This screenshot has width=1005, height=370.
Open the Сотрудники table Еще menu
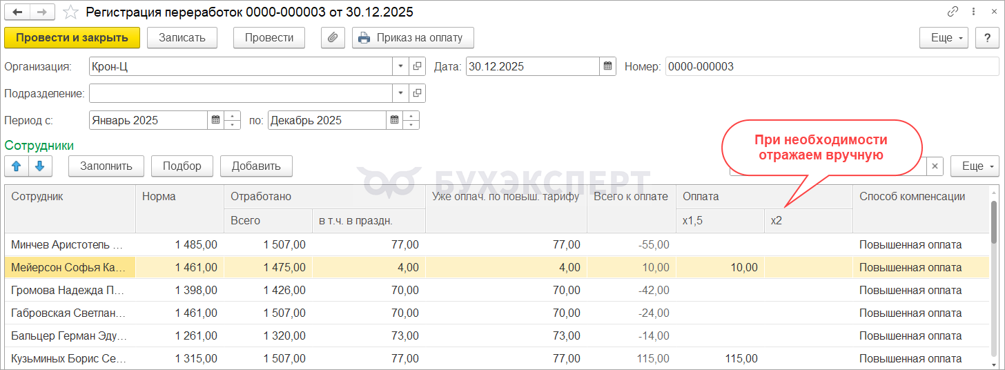pos(975,166)
